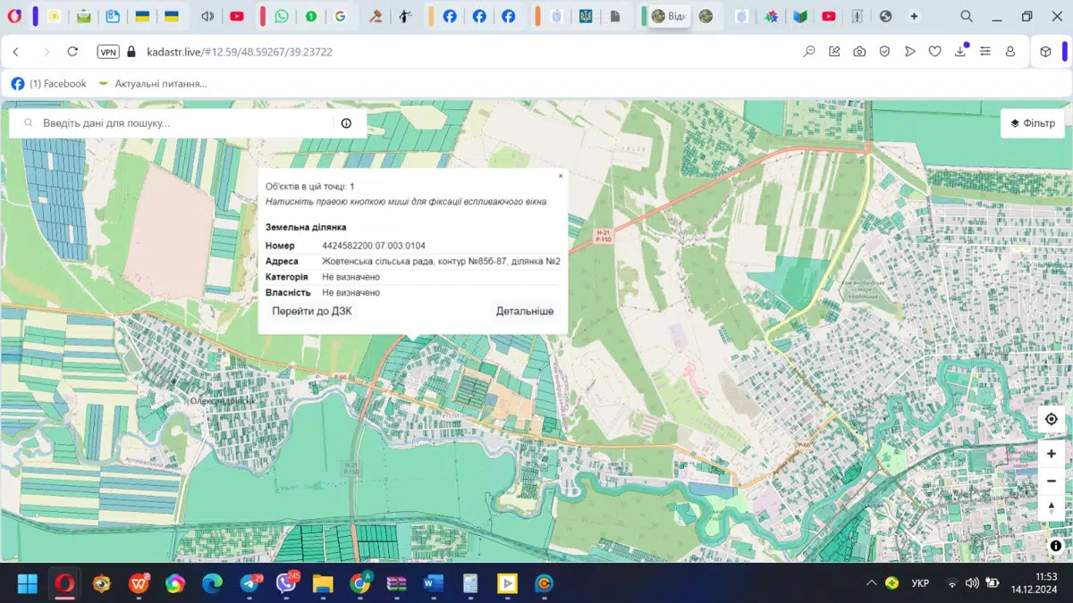Zoom in the map with plus button
Screen dimensions: 1073x603
1052,454
